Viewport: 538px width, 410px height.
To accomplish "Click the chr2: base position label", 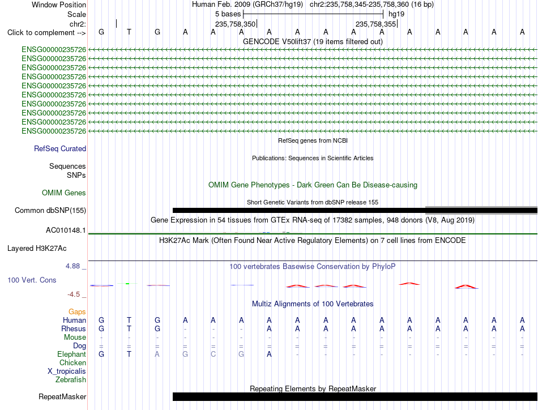I will tap(78, 24).
